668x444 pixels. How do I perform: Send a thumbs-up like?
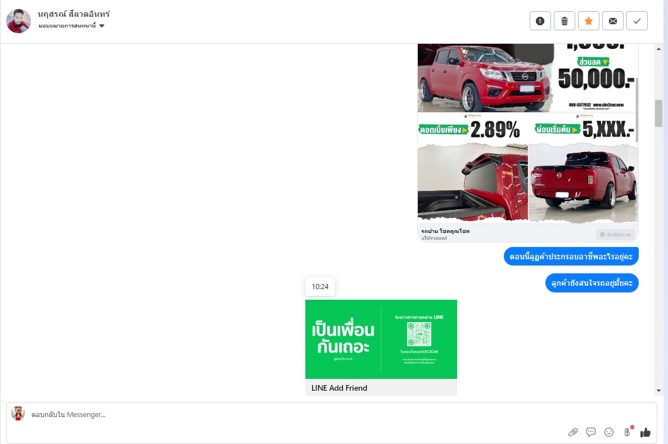[x=646, y=432]
